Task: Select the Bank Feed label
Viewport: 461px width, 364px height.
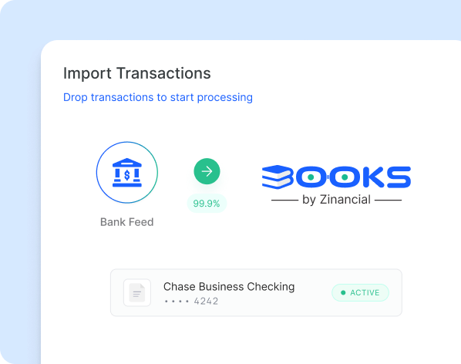Action: click(127, 222)
